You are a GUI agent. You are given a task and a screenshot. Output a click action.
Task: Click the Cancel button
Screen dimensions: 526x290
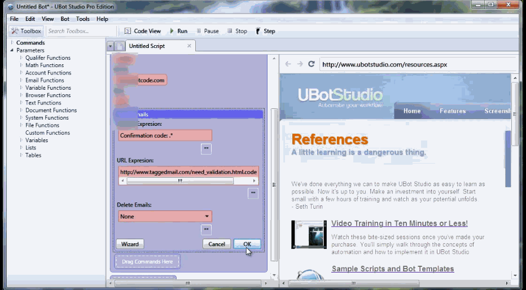[216, 244]
